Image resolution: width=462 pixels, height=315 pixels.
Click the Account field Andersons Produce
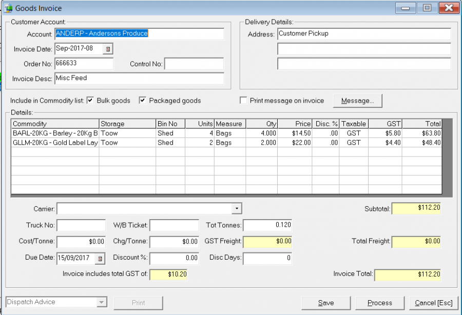coord(139,34)
